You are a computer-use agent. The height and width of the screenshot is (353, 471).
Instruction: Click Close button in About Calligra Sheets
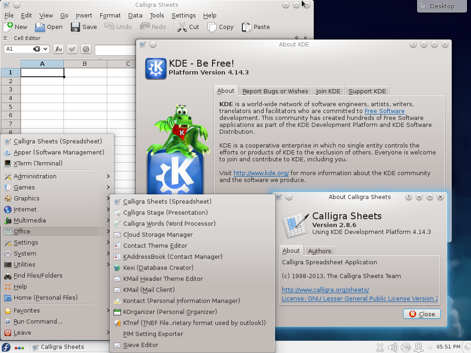(x=422, y=314)
